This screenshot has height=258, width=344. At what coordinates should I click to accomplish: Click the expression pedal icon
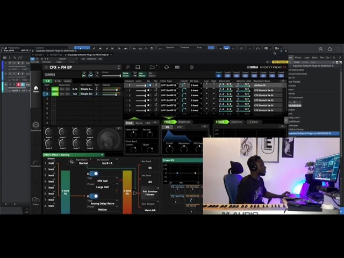point(71,162)
